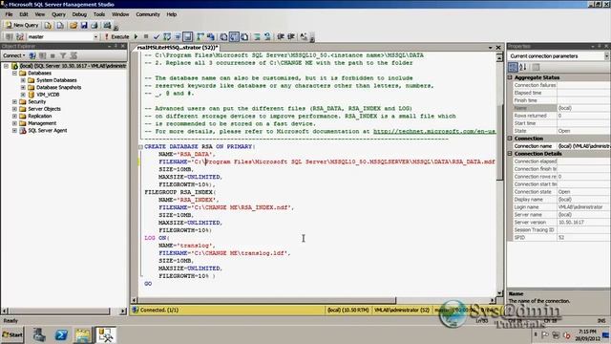611x344 pixels.
Task: Click the Execute button
Action: point(116,36)
